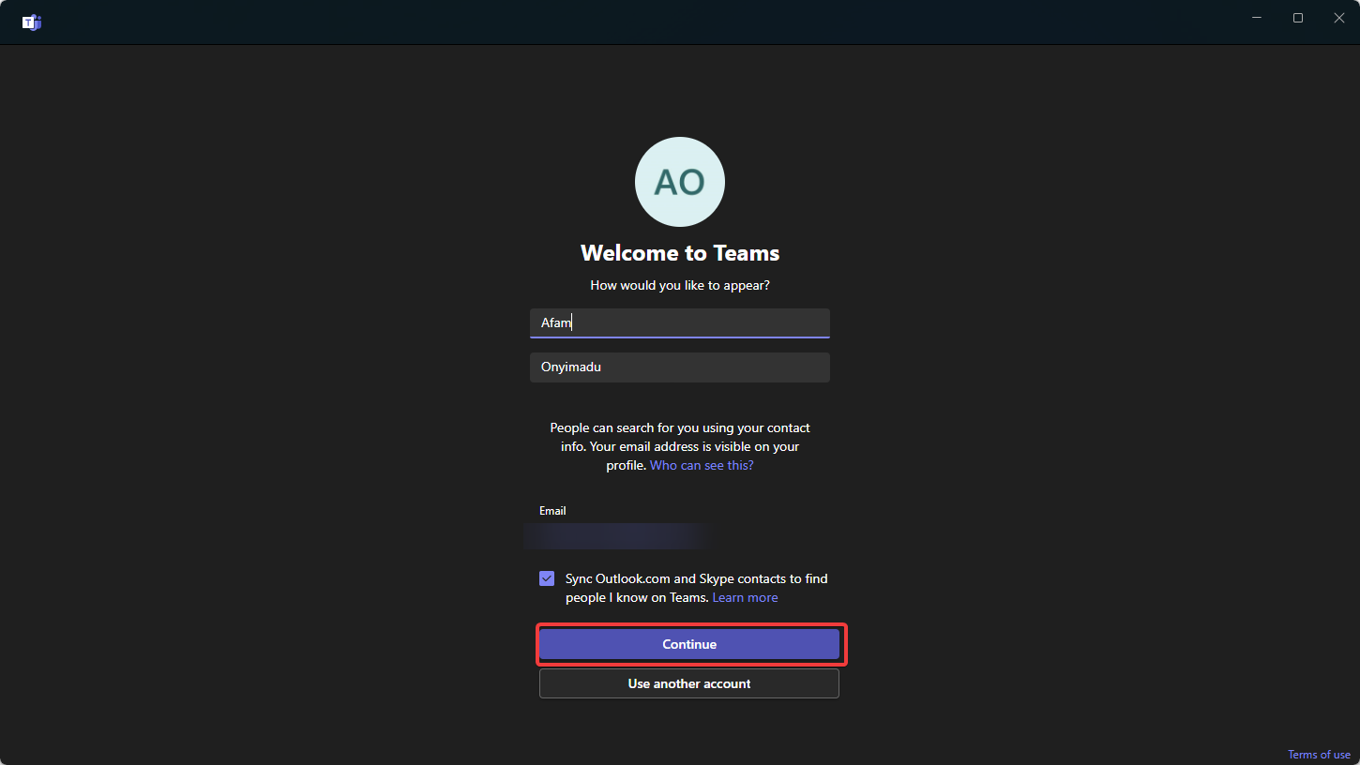This screenshot has width=1360, height=765.
Task: Click 'How would you like to appear?' text
Action: 680,285
